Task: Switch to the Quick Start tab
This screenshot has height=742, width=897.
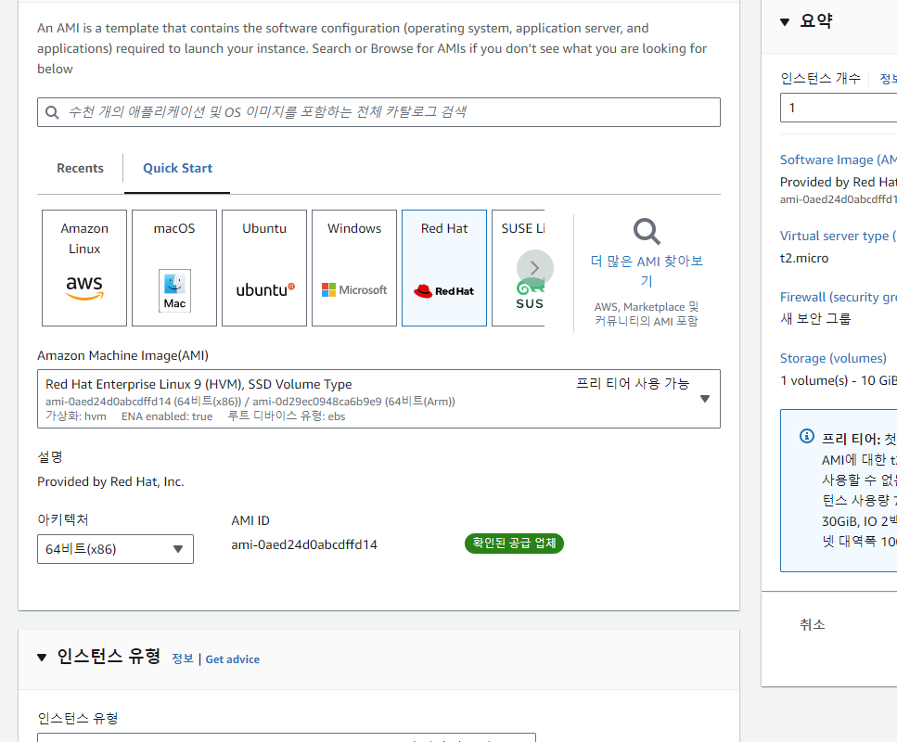Action: point(177,168)
